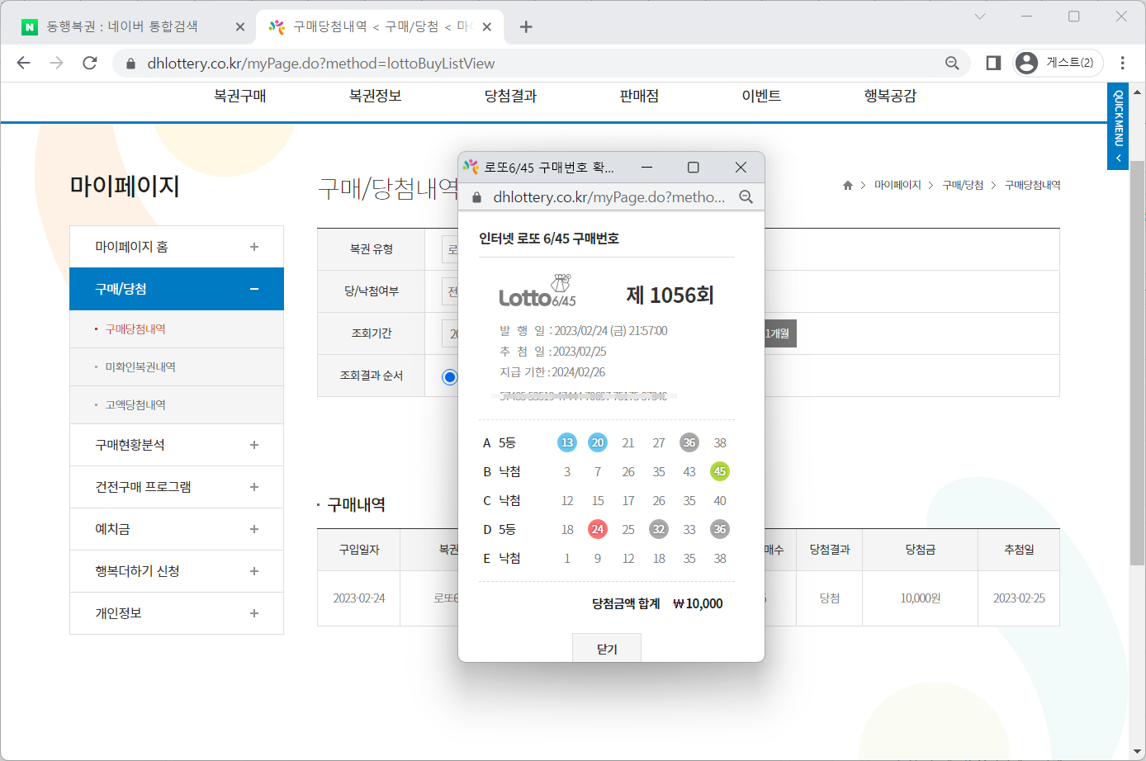Viewport: 1146px width, 761px height.
Task: Click purchase date cell 2023-02-24
Action: 359,598
